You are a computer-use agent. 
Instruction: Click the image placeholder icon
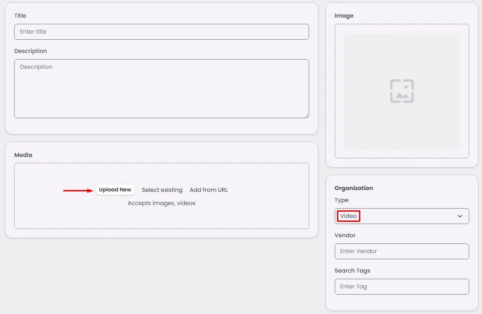click(x=402, y=91)
